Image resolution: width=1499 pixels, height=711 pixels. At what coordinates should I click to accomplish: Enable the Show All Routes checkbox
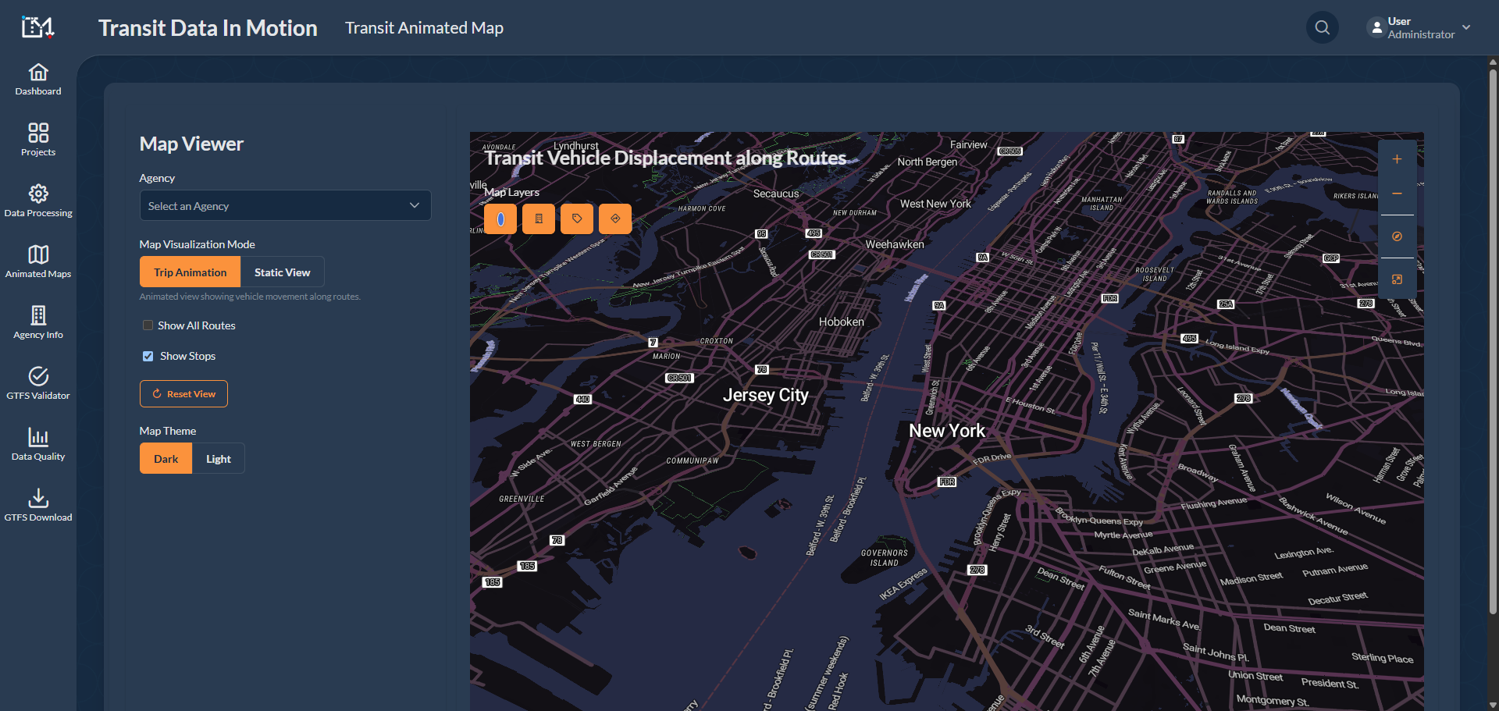tap(148, 325)
